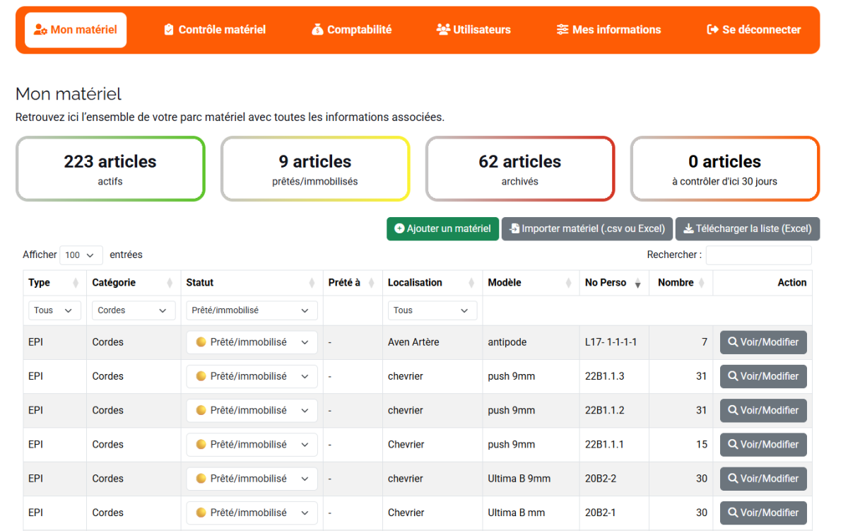Open the Statut filter dropdown under the header
The image size is (848, 531).
(252, 310)
